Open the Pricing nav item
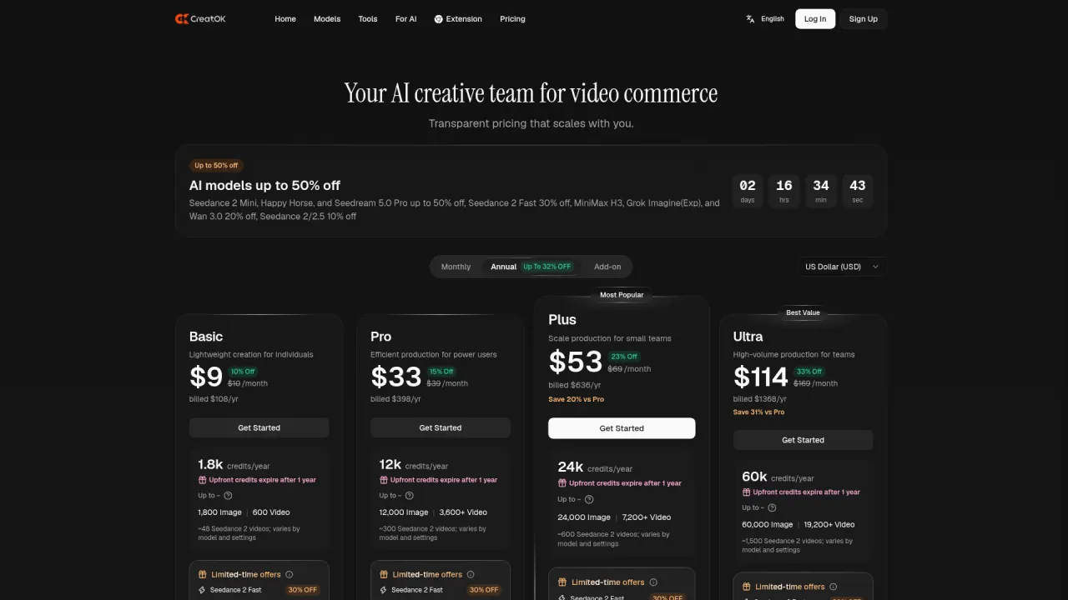The width and height of the screenshot is (1068, 600). point(512,18)
